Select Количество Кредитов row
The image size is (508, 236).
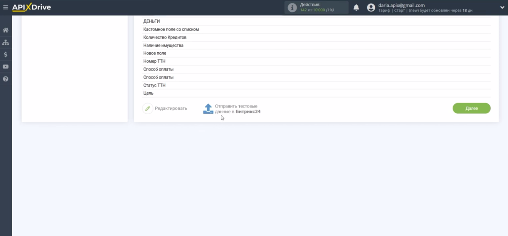tap(316, 37)
